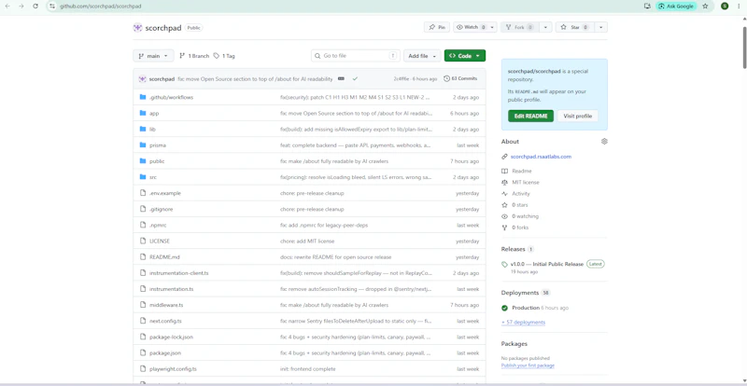
Task: Open the README.md file
Action: (x=164, y=257)
